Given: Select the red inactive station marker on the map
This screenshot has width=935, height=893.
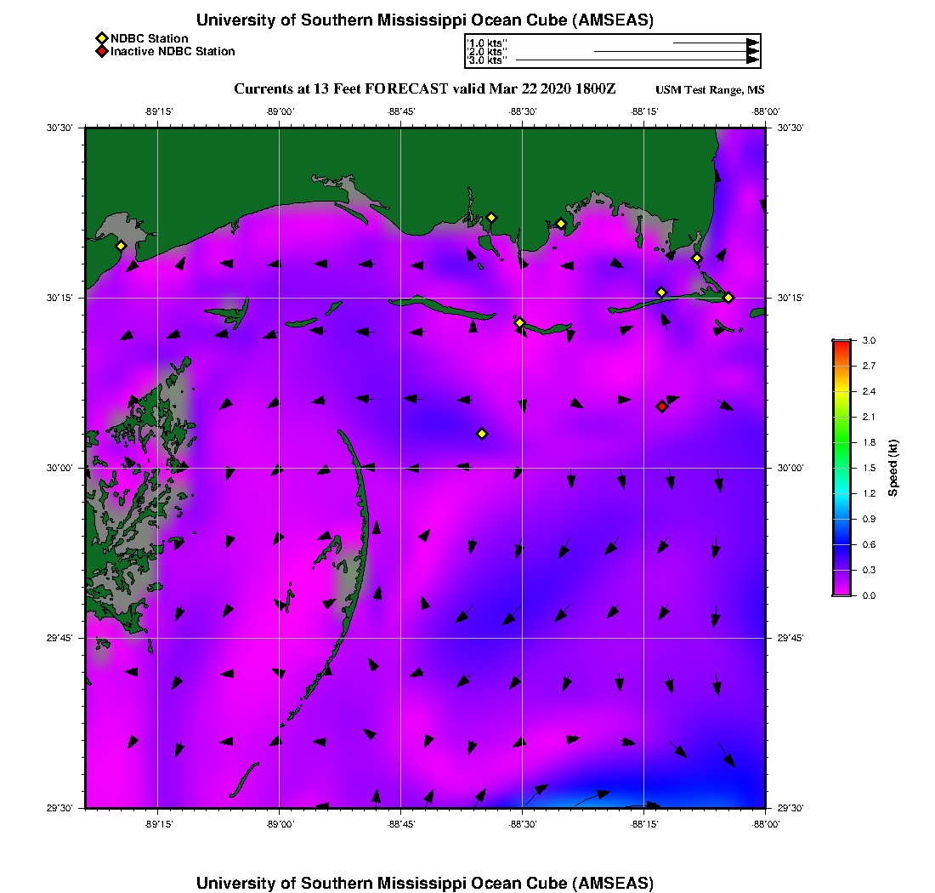Looking at the screenshot, I should pos(662,407).
